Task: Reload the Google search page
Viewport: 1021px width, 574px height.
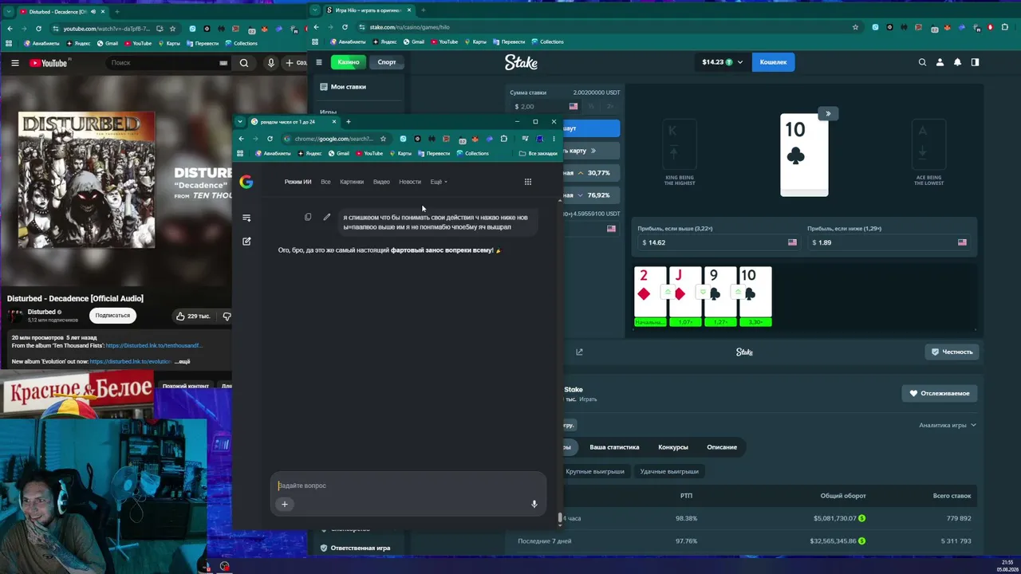Action: coord(270,139)
